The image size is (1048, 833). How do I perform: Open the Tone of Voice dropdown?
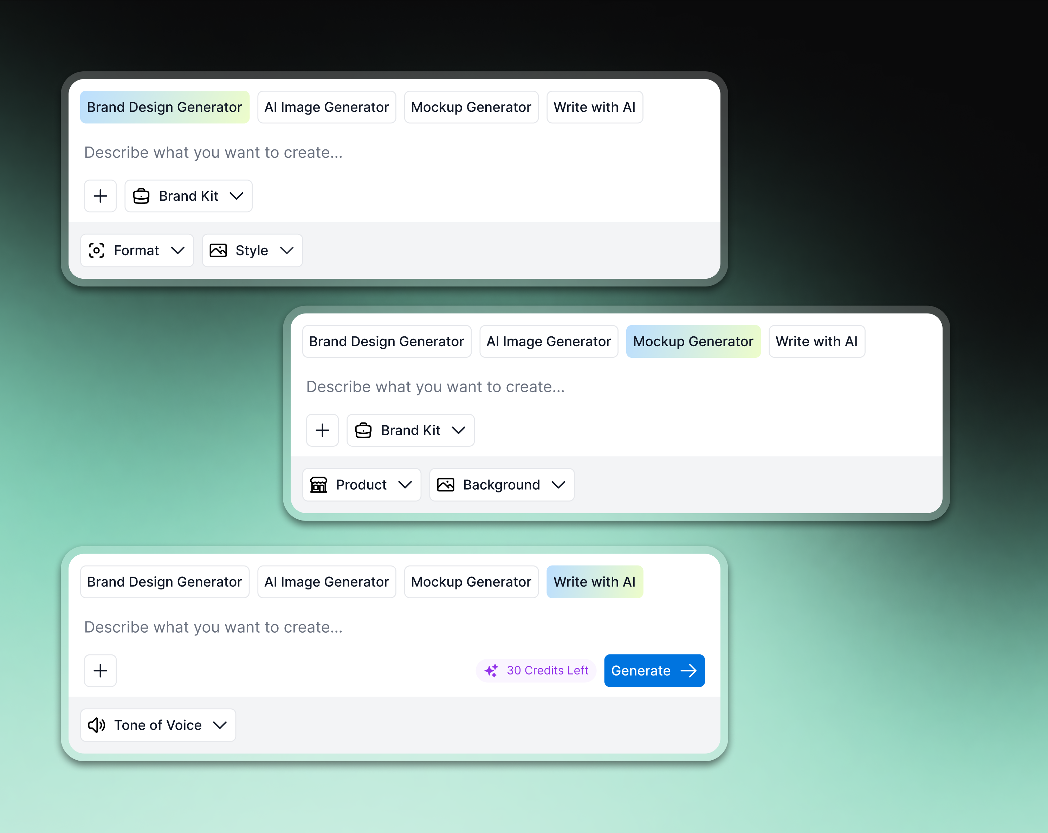(158, 725)
